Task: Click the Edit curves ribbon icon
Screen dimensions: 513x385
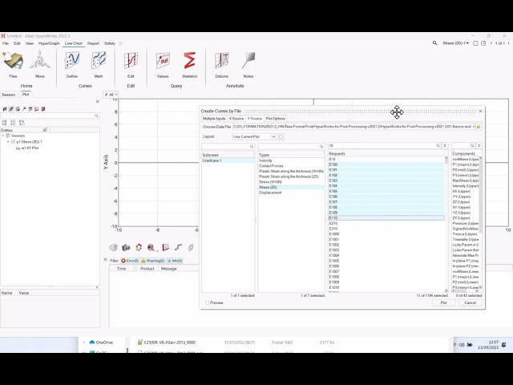Action: 131,61
